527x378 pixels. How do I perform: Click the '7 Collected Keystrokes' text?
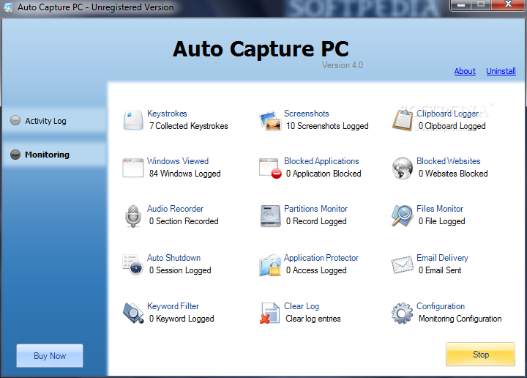click(189, 126)
